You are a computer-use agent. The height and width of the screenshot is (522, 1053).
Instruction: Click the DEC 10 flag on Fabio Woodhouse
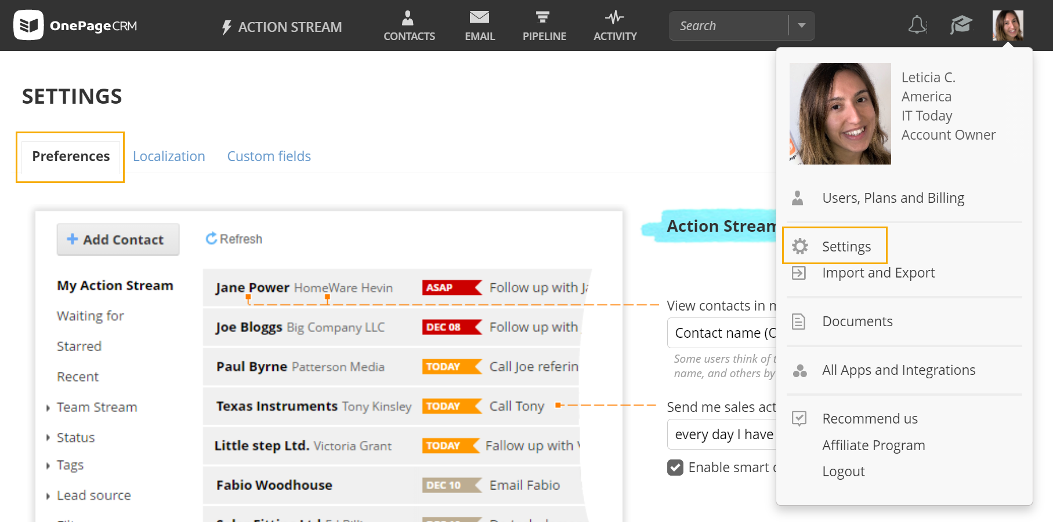tap(452, 485)
